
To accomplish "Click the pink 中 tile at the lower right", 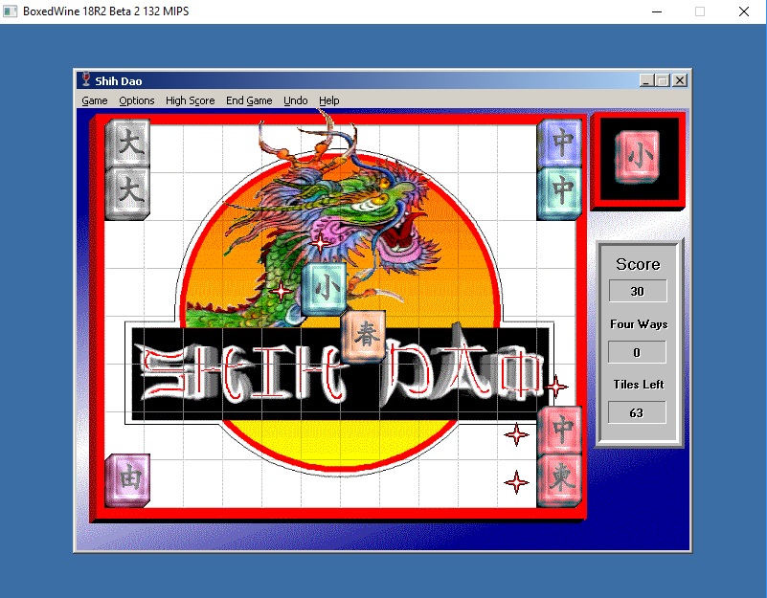I will tap(560, 431).
